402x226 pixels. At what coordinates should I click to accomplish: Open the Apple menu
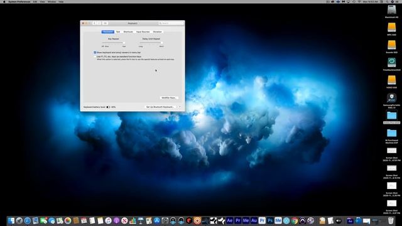click(x=4, y=1)
